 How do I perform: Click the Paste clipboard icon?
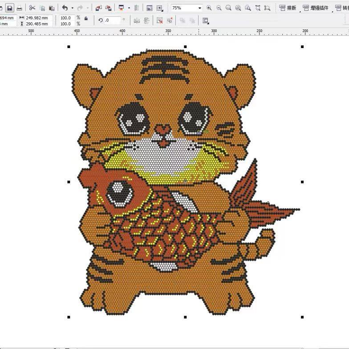tap(52, 8)
